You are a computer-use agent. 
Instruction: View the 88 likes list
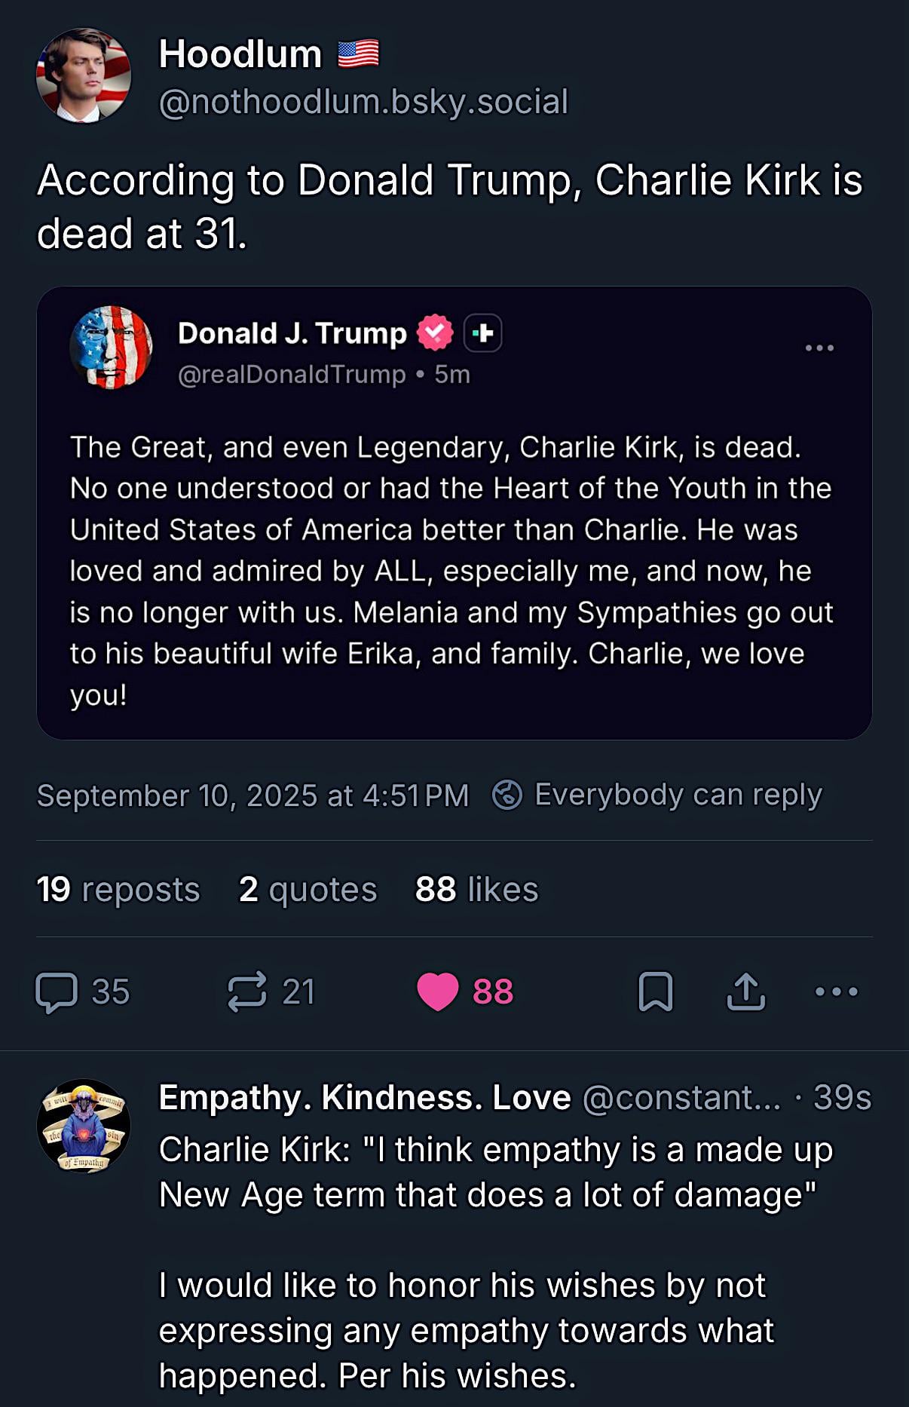476,890
